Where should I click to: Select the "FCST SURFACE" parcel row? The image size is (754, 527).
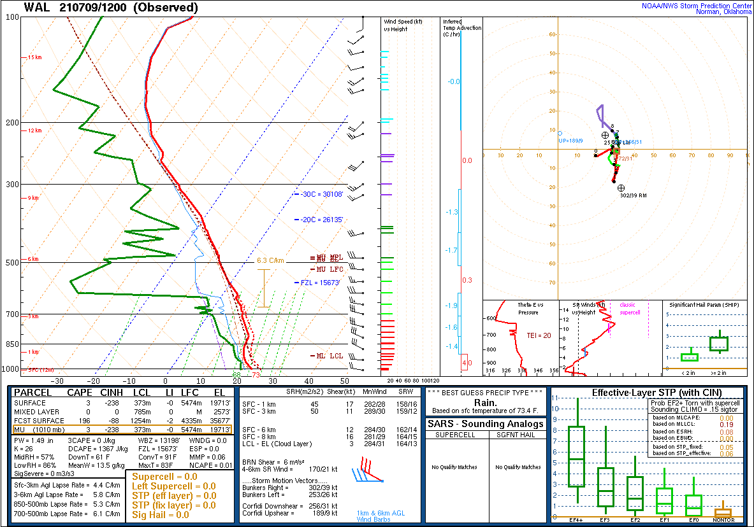[122, 421]
